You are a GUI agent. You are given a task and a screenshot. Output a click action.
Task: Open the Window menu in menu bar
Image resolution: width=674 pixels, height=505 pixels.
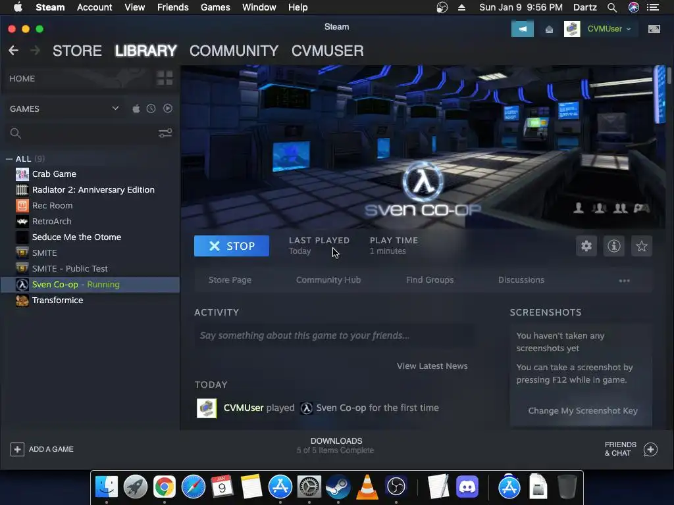click(x=259, y=7)
